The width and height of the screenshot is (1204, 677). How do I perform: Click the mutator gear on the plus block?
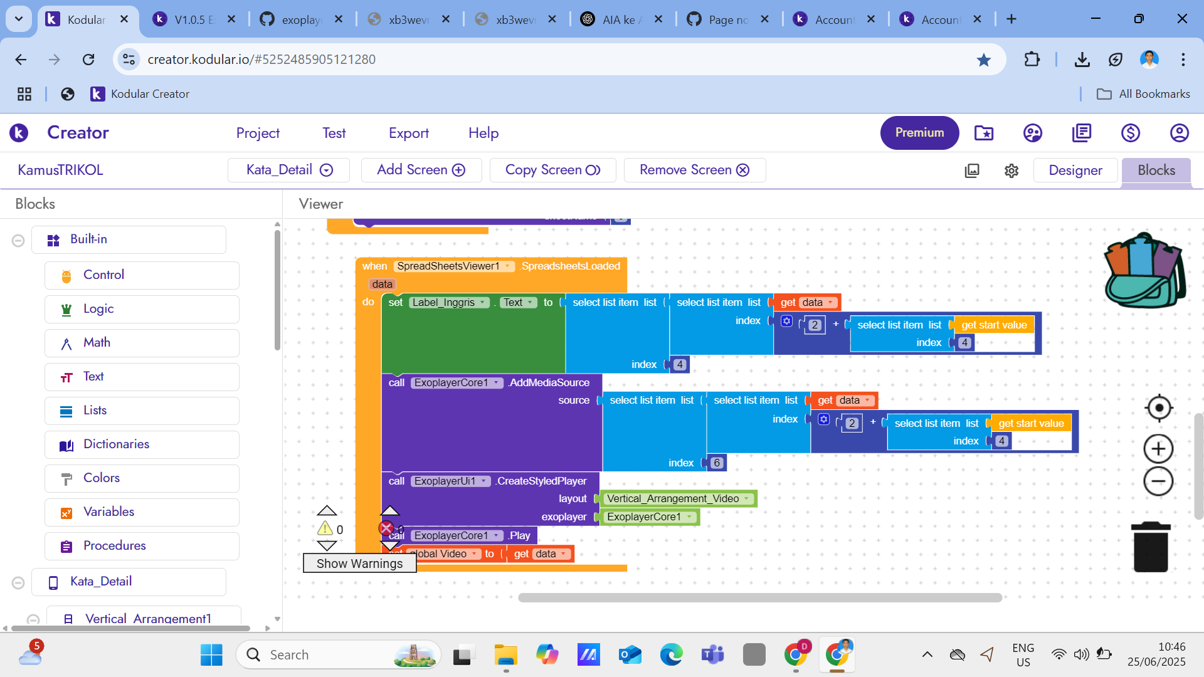click(x=786, y=321)
